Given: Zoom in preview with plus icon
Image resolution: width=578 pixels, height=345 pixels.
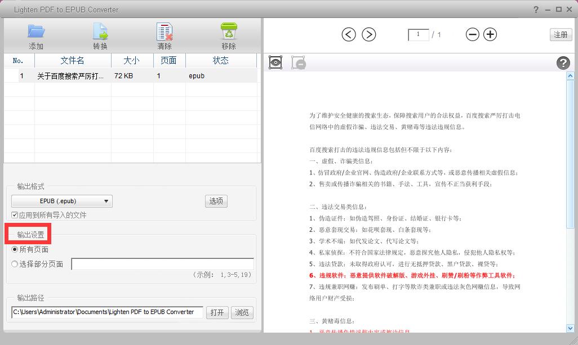Looking at the screenshot, I should 491,35.
